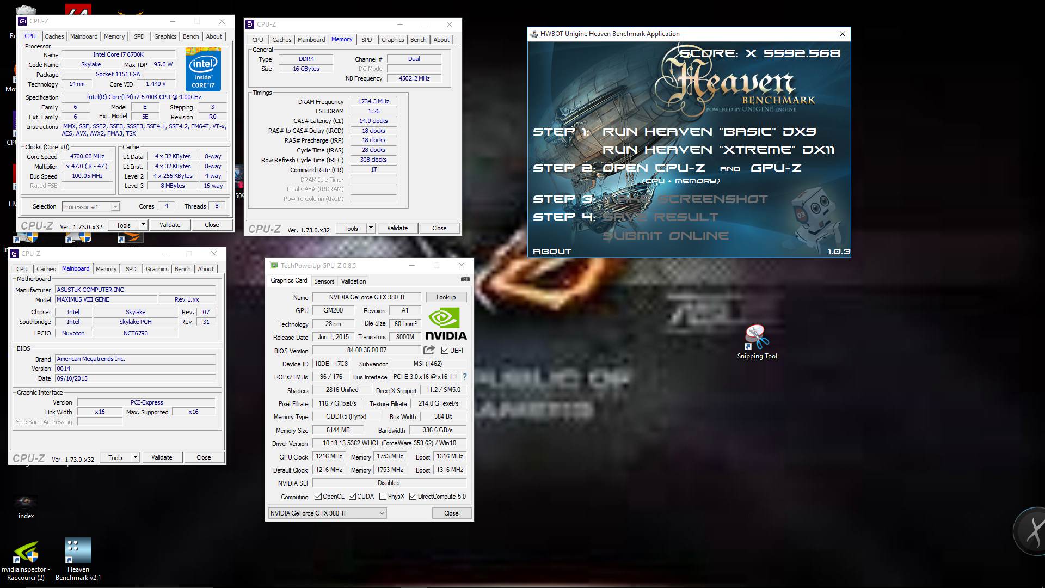Click Close button in CPU-Z Mainboard window
Screen dimensions: 1045x588
click(x=204, y=457)
